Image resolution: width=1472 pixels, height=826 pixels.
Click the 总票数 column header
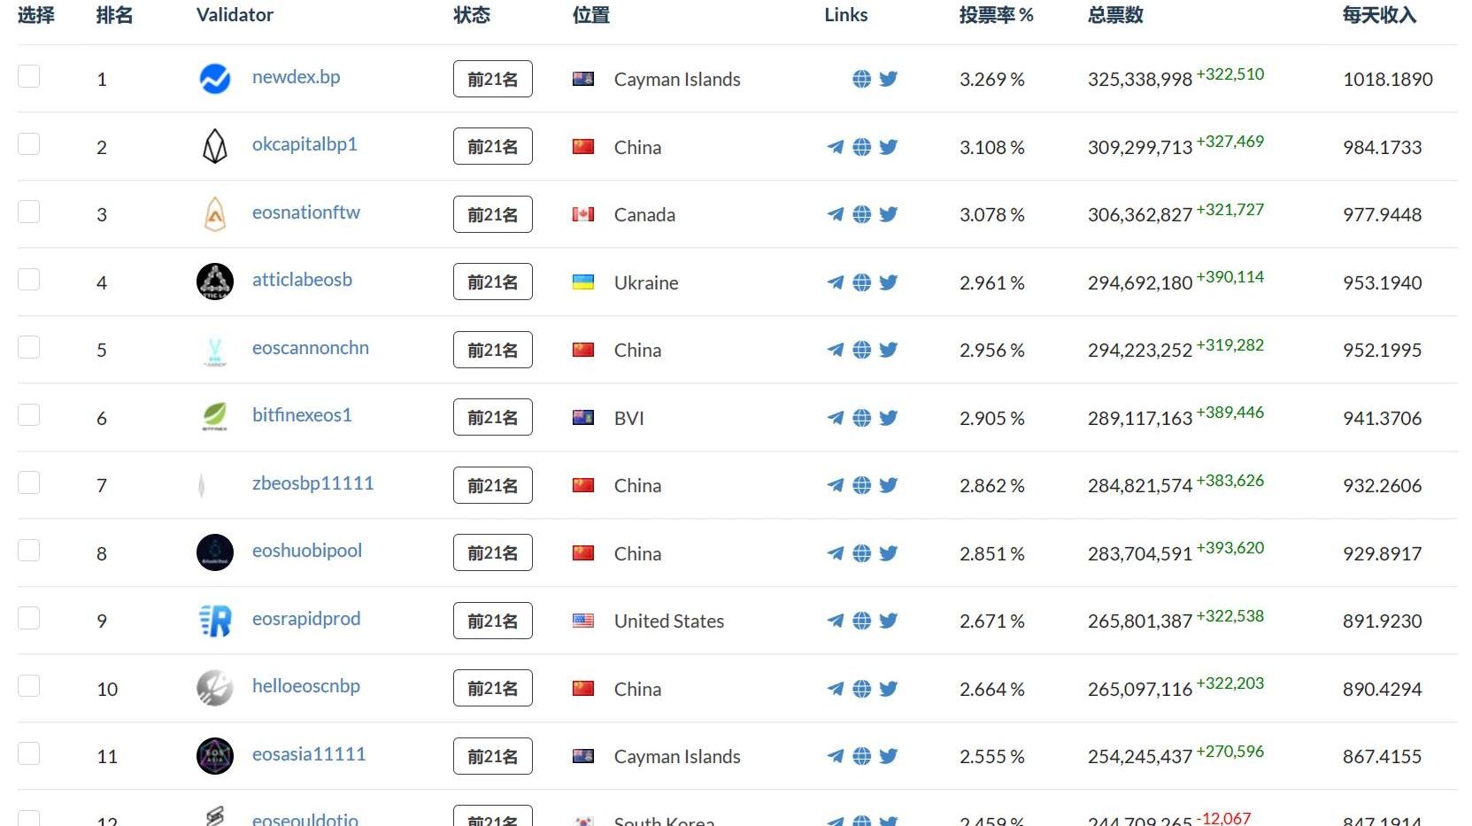point(1115,15)
